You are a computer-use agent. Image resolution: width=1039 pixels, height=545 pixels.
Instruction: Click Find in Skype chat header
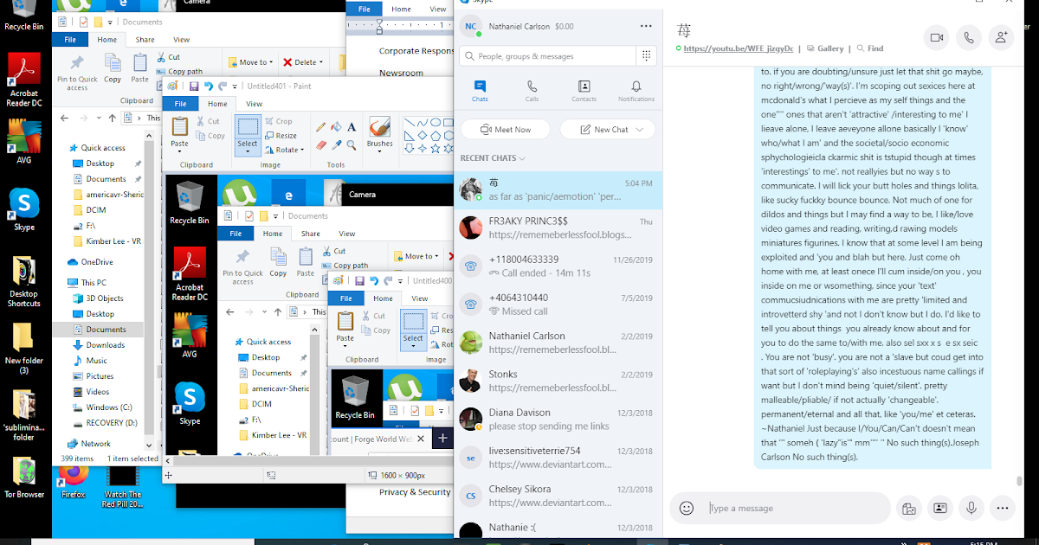[869, 48]
